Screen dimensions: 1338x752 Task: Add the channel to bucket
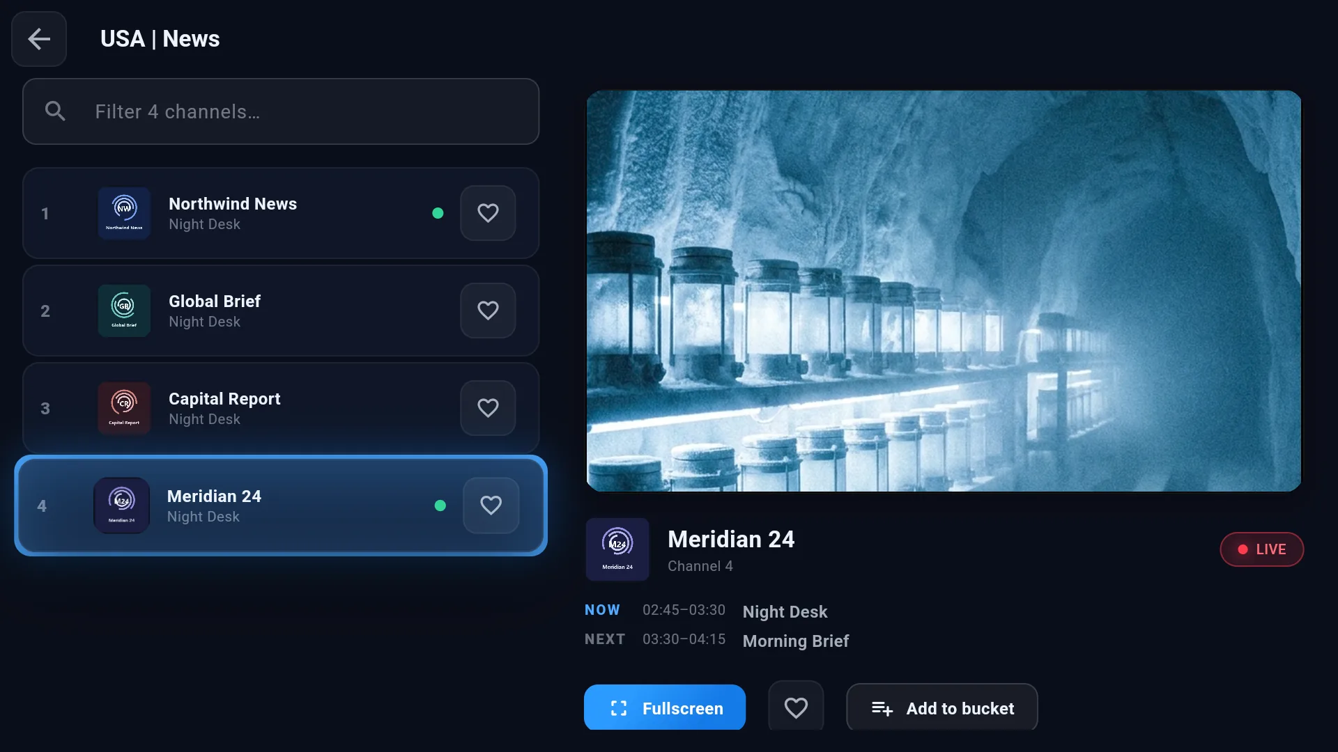point(942,707)
